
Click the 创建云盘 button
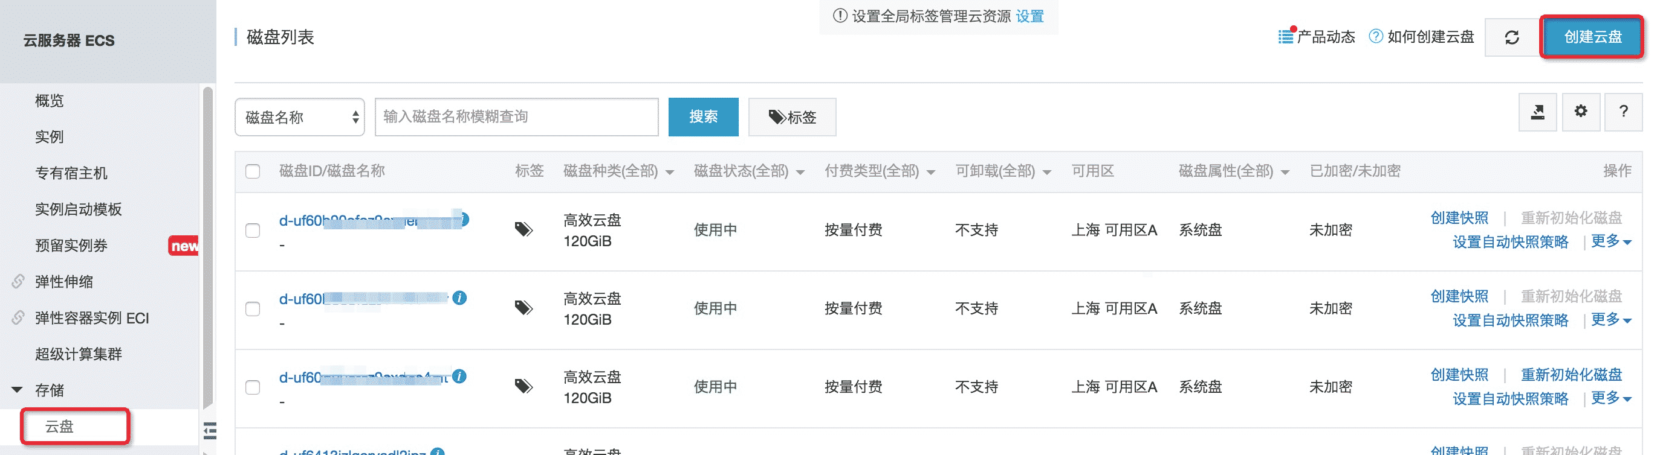click(x=1592, y=37)
